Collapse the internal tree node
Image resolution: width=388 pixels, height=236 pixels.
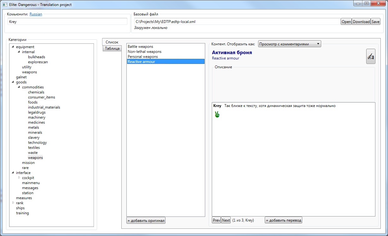(x=19, y=52)
